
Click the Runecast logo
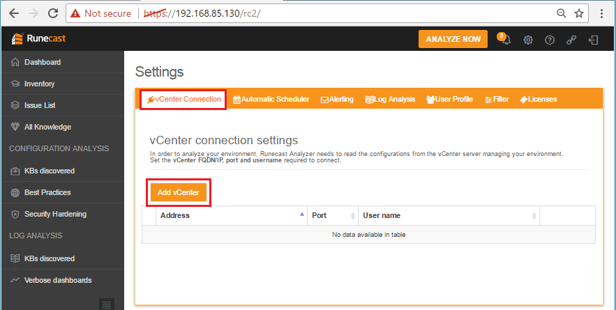point(38,38)
